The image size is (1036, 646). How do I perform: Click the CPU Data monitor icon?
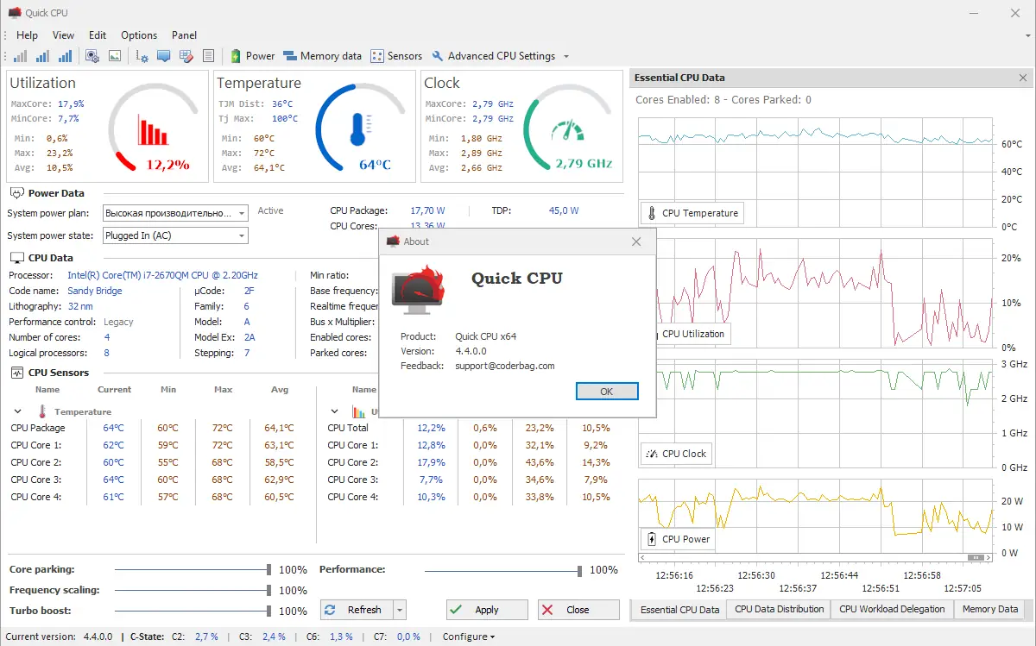coord(16,258)
